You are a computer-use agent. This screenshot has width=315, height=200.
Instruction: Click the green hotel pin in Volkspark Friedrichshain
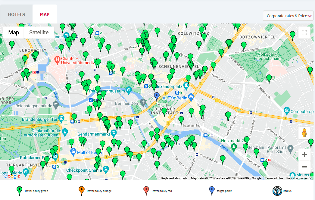tap(269, 79)
